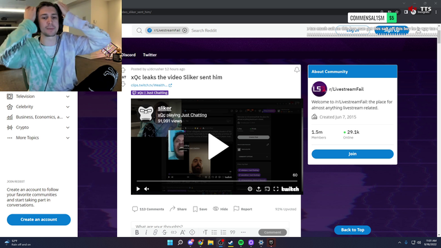Open more formatting options ellipsis
The height and width of the screenshot is (248, 441).
click(243, 232)
